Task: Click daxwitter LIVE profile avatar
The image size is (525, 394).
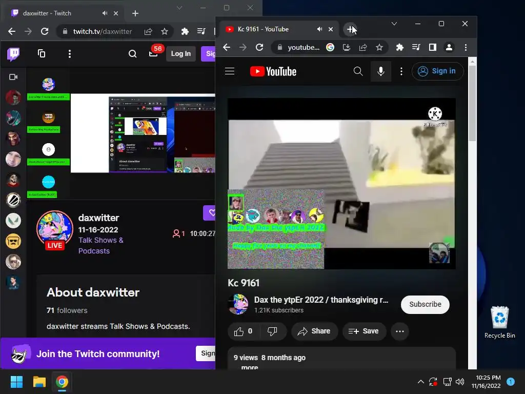Action: click(x=54, y=229)
